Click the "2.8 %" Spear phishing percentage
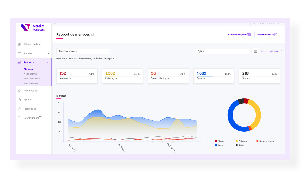This screenshot has width=302, height=177. click(183, 74)
